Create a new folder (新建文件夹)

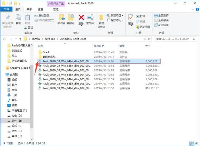pyautogui.click(x=101, y=21)
